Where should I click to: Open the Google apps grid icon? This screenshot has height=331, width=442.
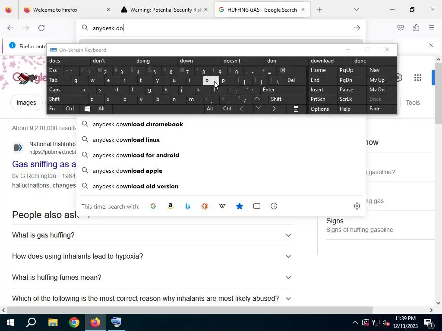[418, 78]
